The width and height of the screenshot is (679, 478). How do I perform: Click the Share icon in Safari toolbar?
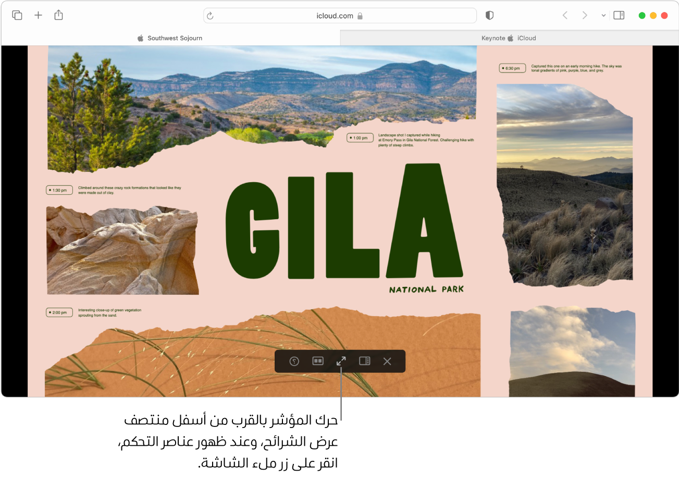[x=58, y=15]
